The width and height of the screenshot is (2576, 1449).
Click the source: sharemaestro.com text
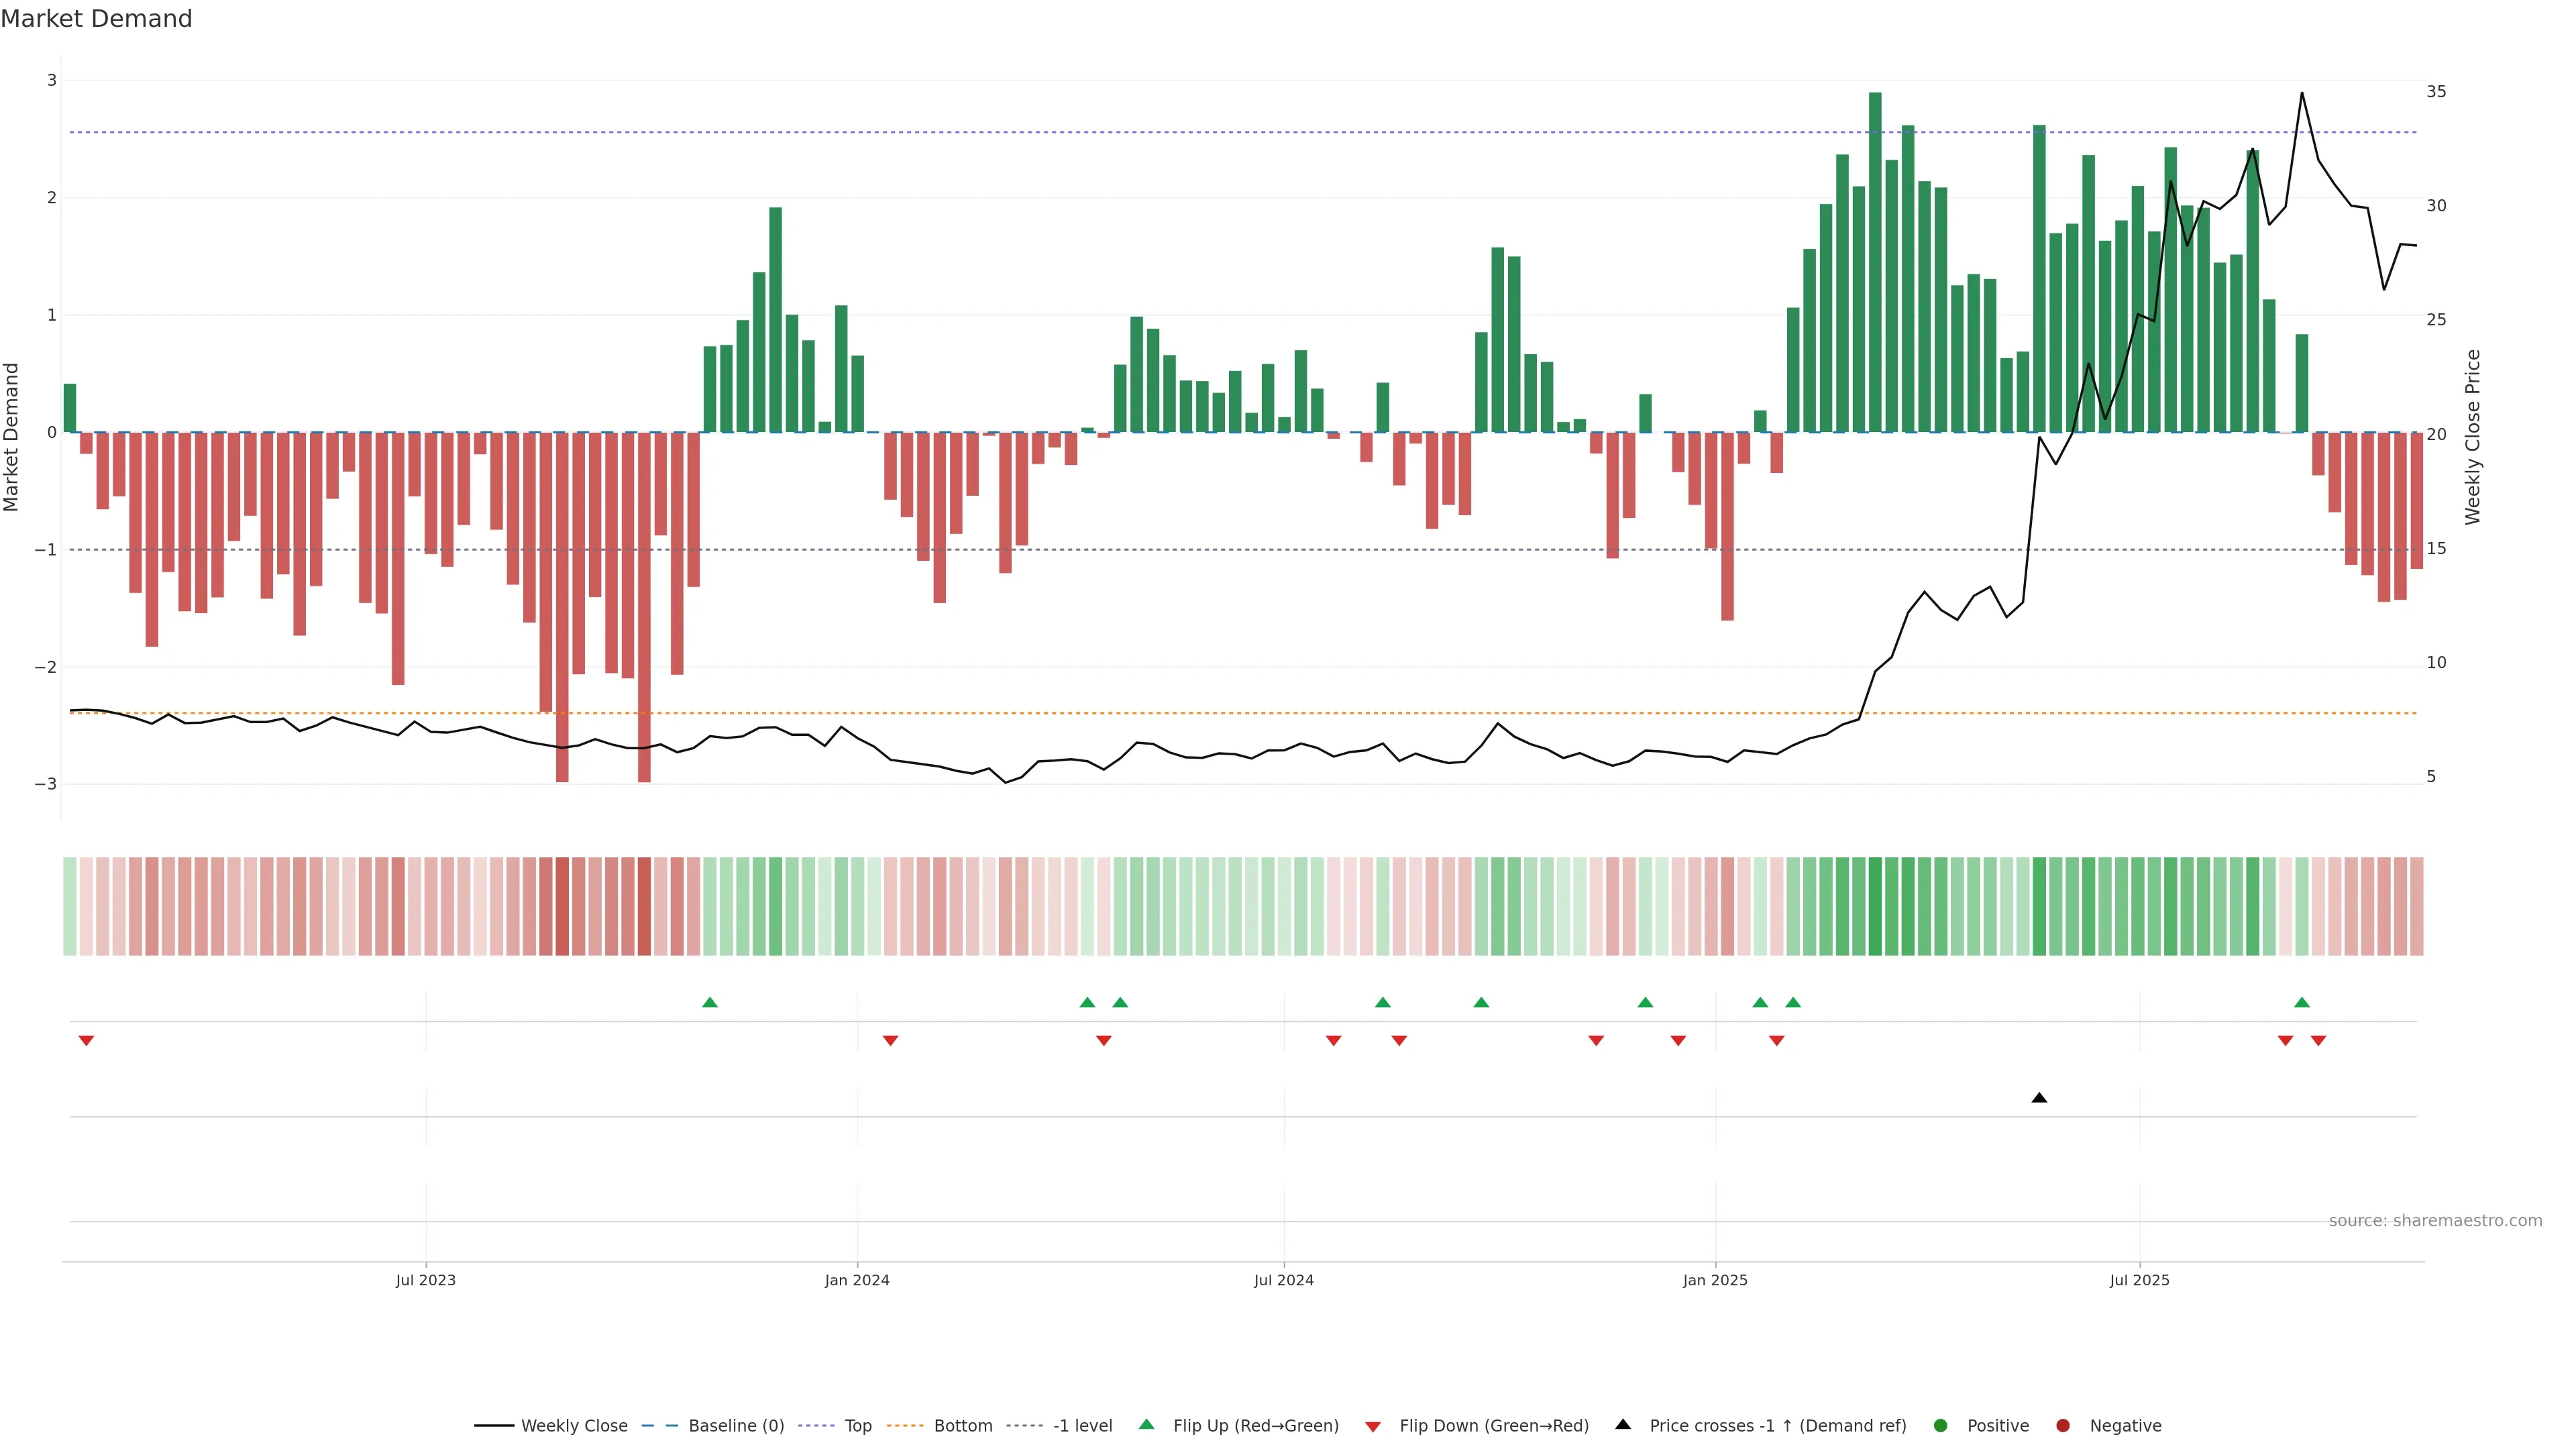(x=2435, y=1221)
